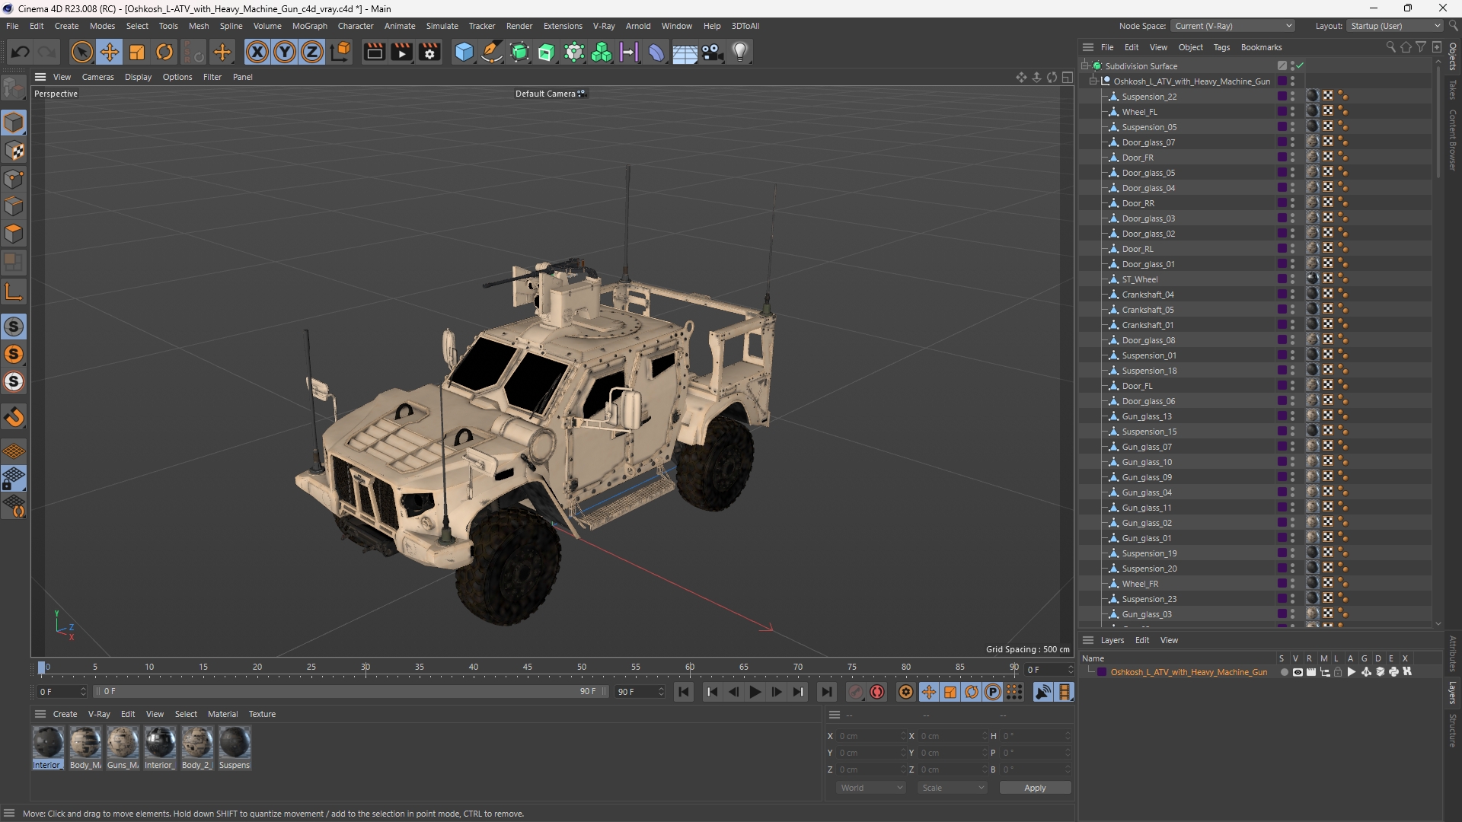Enable record active objects key button
The image size is (1462, 822).
(x=856, y=692)
